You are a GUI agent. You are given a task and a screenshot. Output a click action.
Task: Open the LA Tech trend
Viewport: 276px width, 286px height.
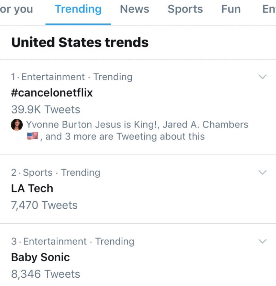click(x=32, y=188)
